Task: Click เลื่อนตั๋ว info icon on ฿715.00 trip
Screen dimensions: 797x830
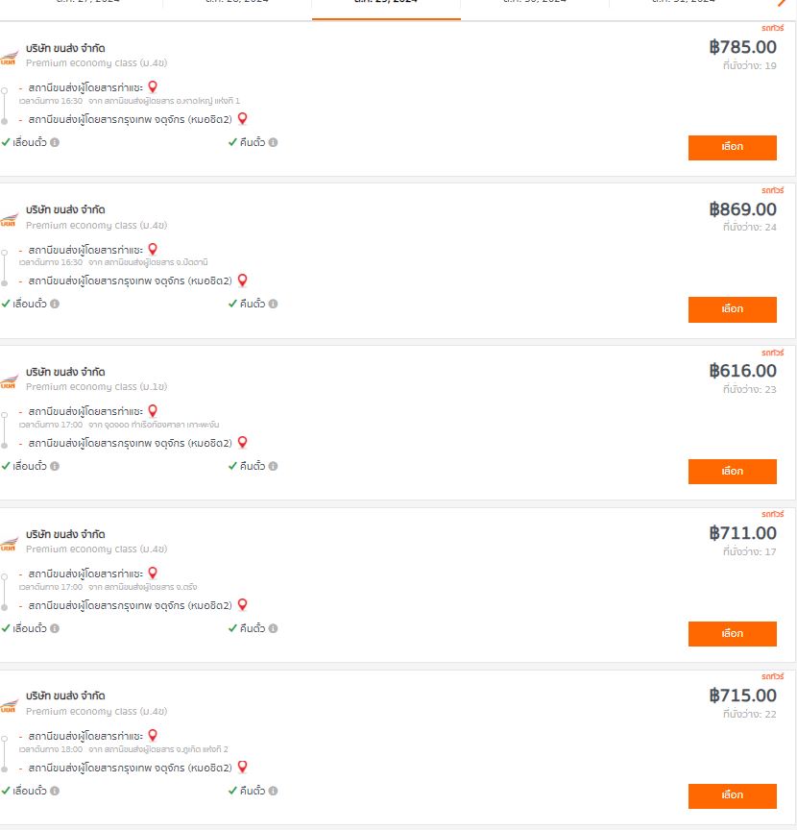Action: [x=55, y=791]
